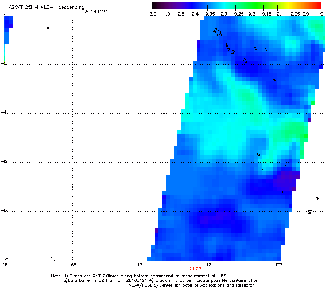Click the date label 20160121
Image resolution: width=328 pixels, height=288 pixels.
[96, 12]
